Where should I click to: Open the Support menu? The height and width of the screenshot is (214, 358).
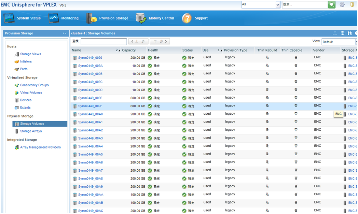coord(201,18)
